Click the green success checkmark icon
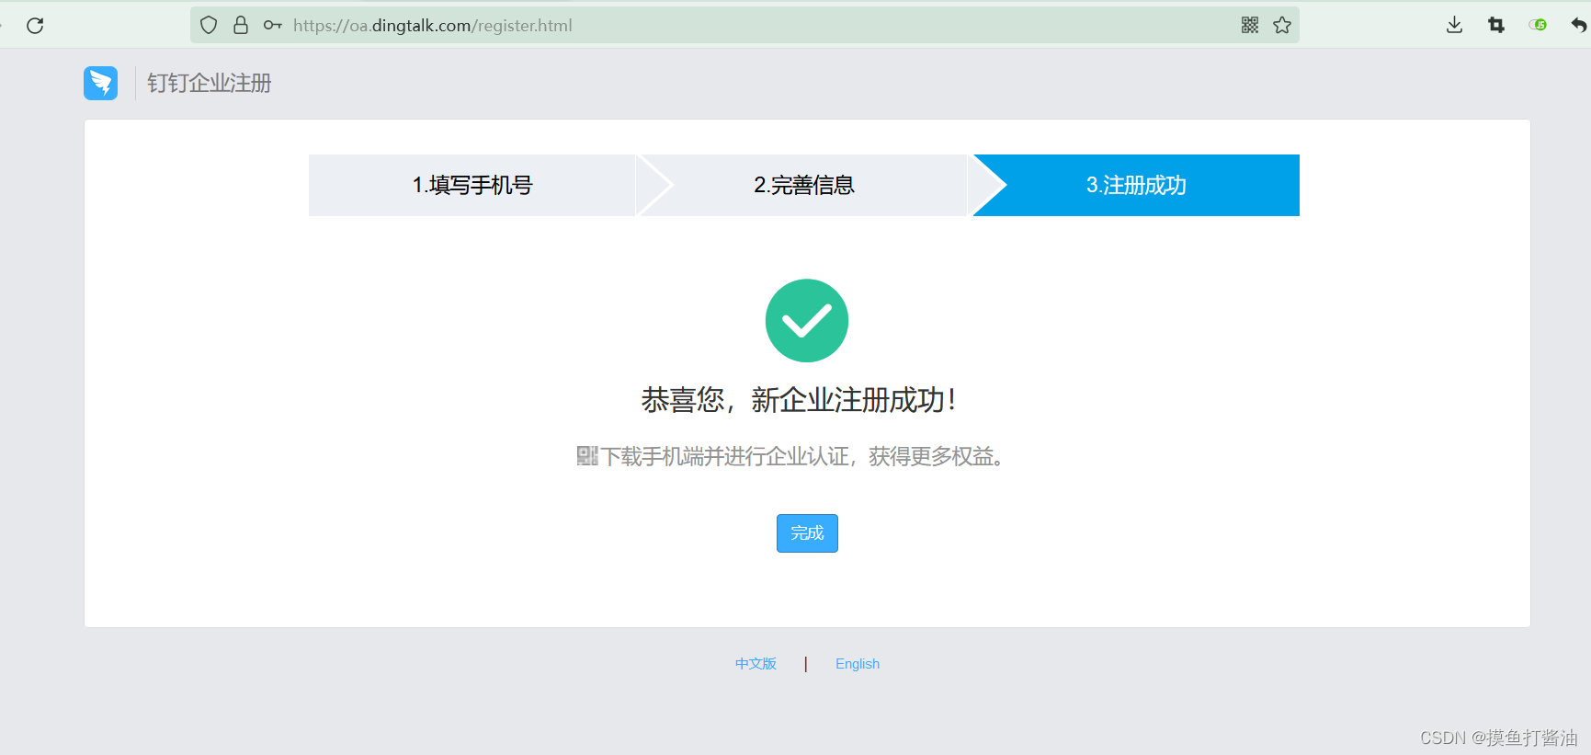1591x755 pixels. coord(807,320)
